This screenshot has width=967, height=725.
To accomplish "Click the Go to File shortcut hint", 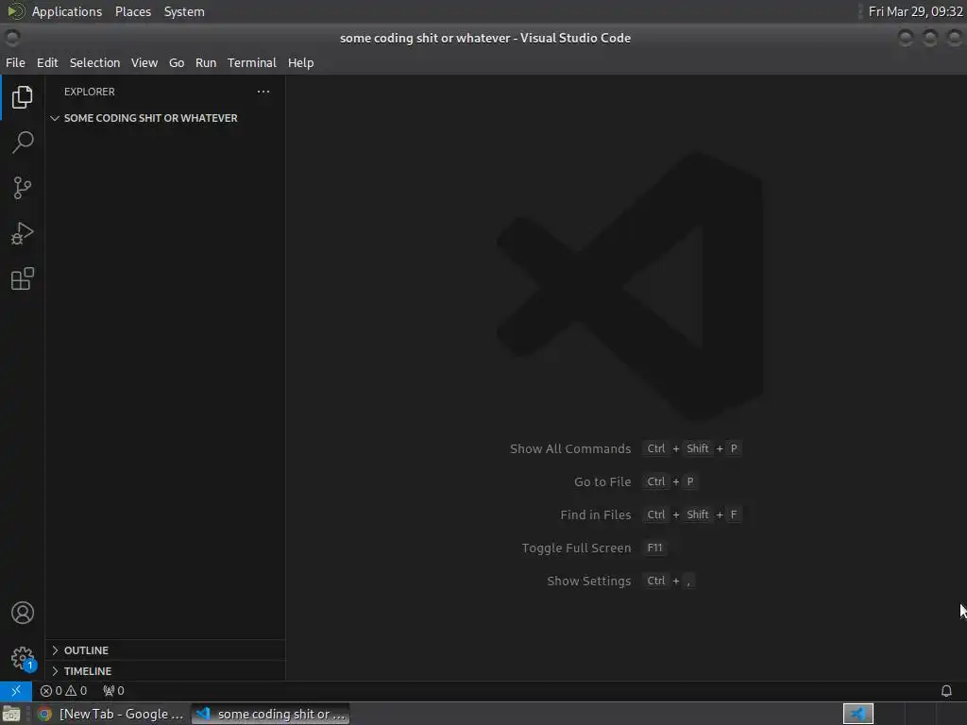I will pos(636,481).
